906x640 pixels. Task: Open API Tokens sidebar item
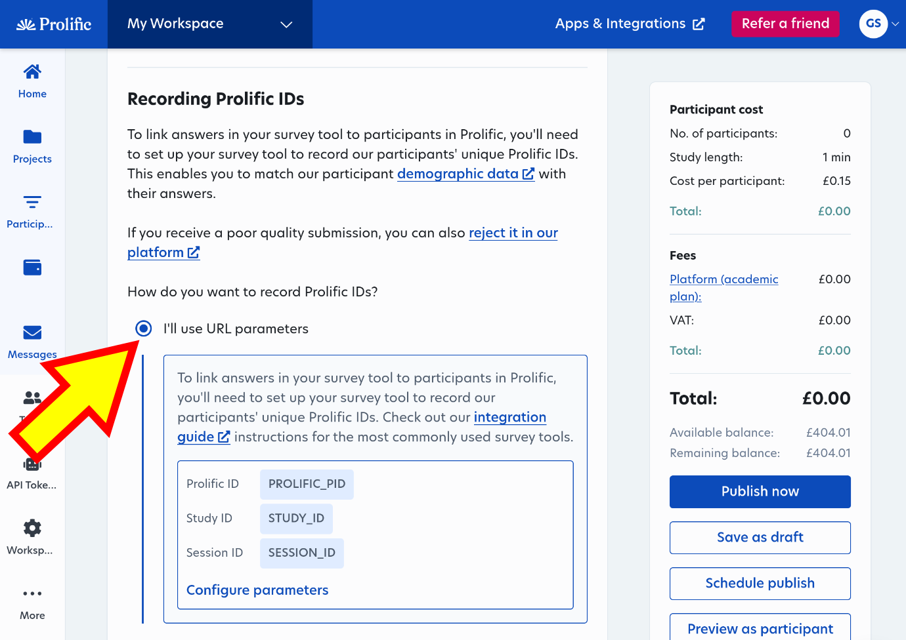(32, 472)
